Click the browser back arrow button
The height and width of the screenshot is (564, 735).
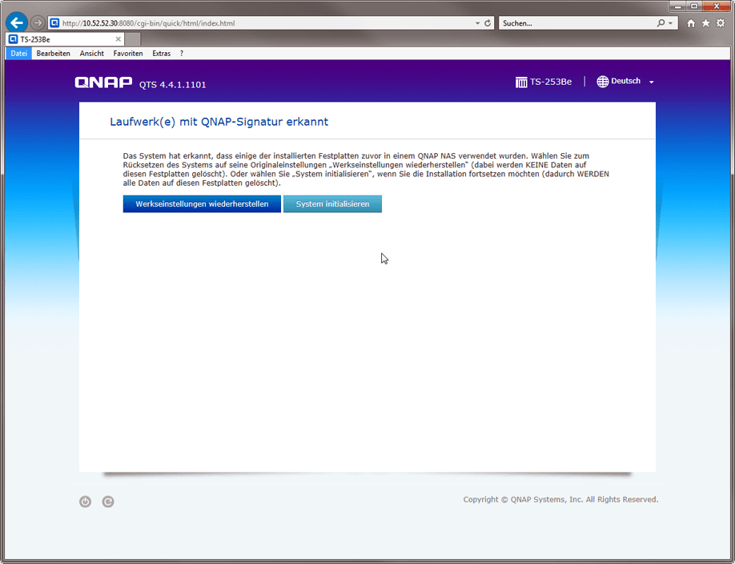tap(17, 22)
